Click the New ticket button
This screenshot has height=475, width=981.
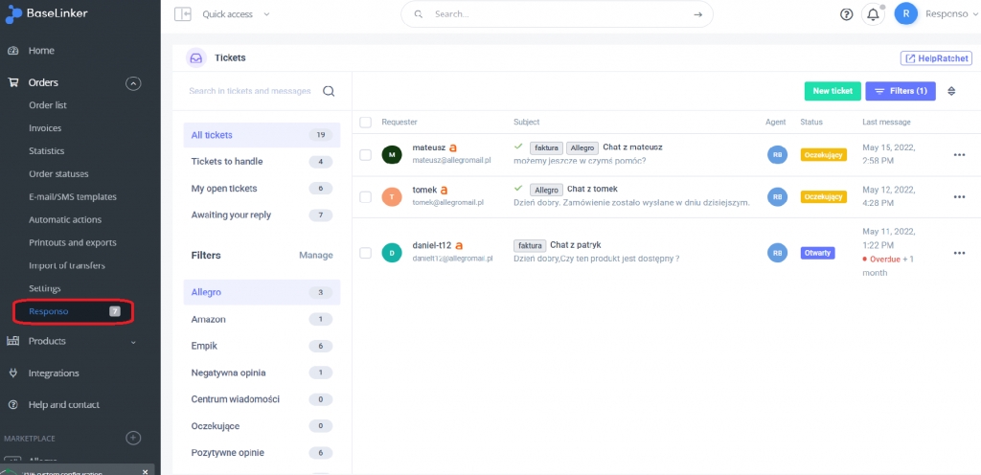click(x=833, y=91)
